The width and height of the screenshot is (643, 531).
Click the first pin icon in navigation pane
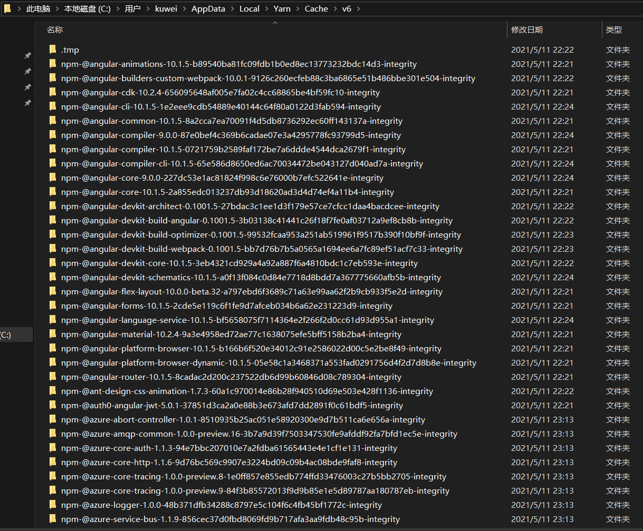click(28, 55)
